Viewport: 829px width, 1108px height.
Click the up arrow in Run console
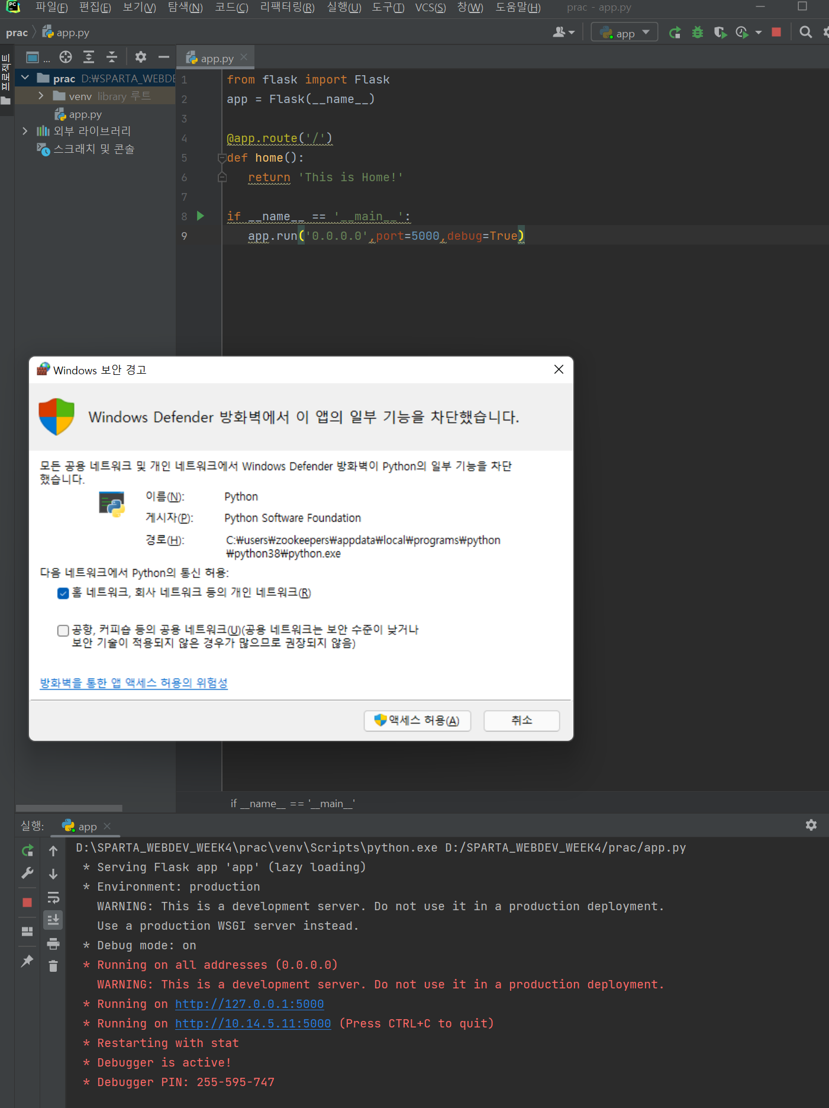coord(53,851)
